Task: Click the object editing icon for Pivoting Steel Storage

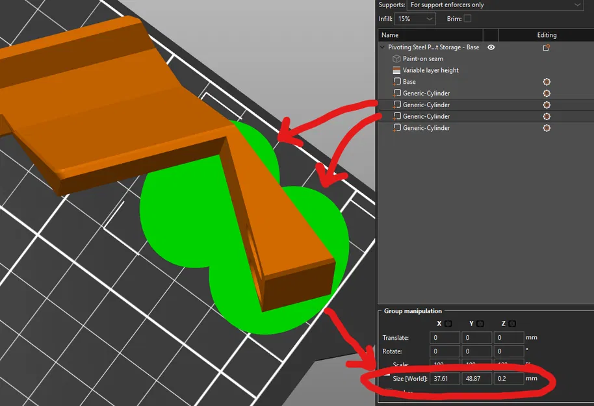Action: tap(546, 47)
